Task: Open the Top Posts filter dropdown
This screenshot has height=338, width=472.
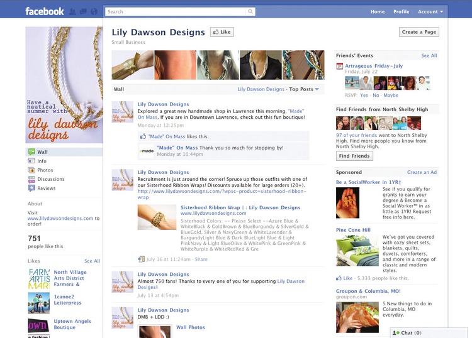Action: [304, 89]
